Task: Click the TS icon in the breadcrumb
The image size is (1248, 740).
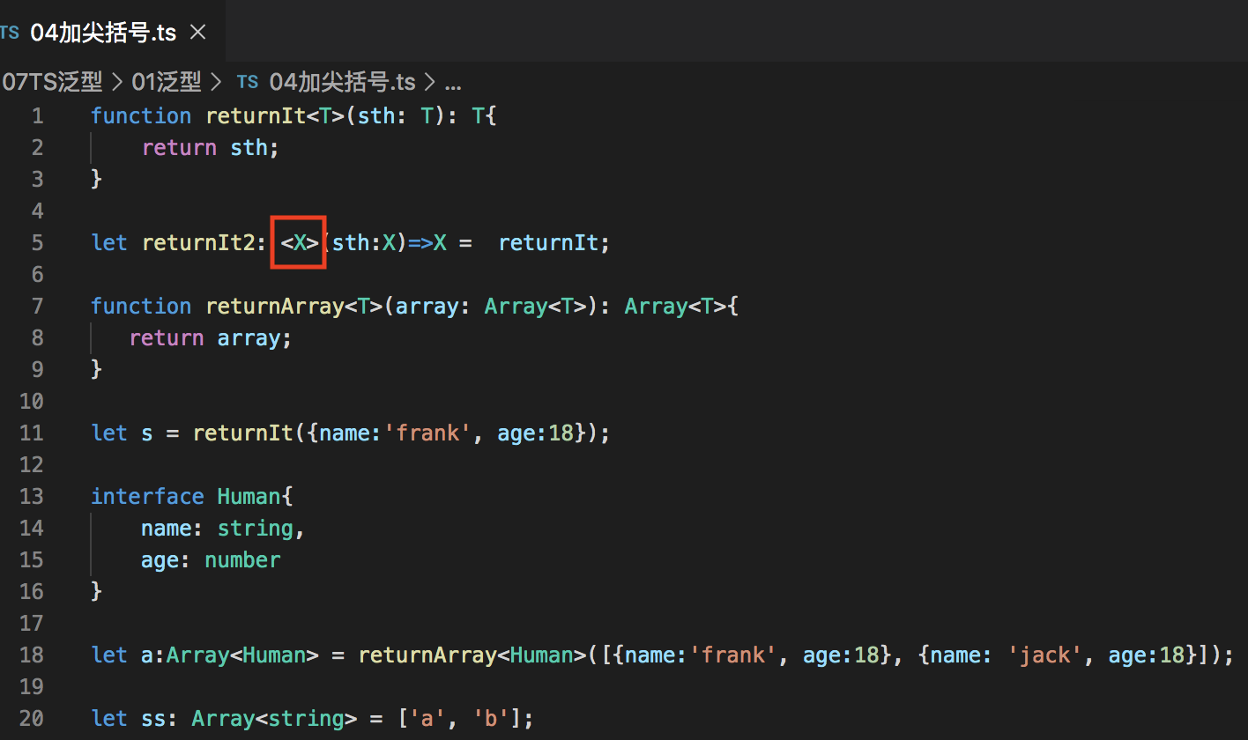Action: coord(248,83)
